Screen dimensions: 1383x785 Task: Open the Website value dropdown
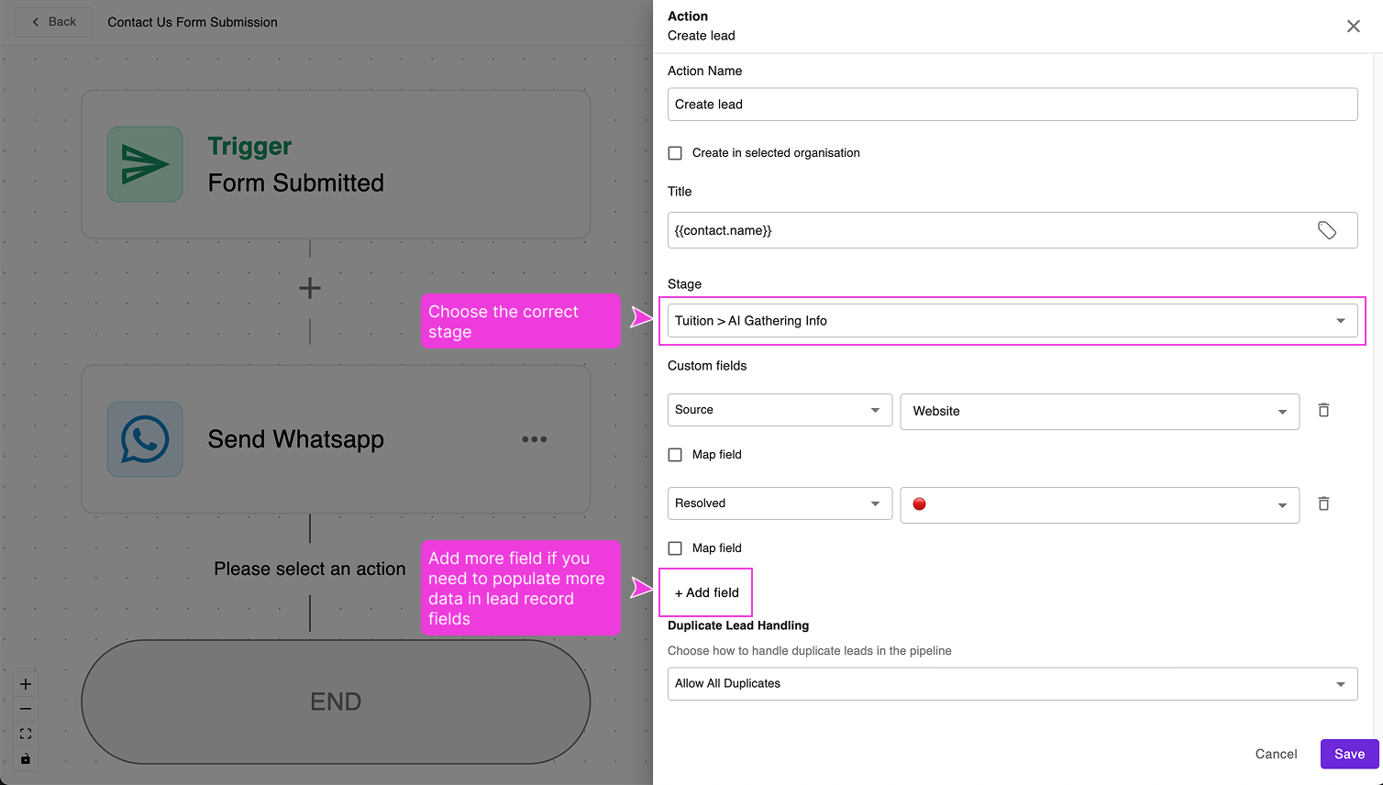tap(1100, 411)
